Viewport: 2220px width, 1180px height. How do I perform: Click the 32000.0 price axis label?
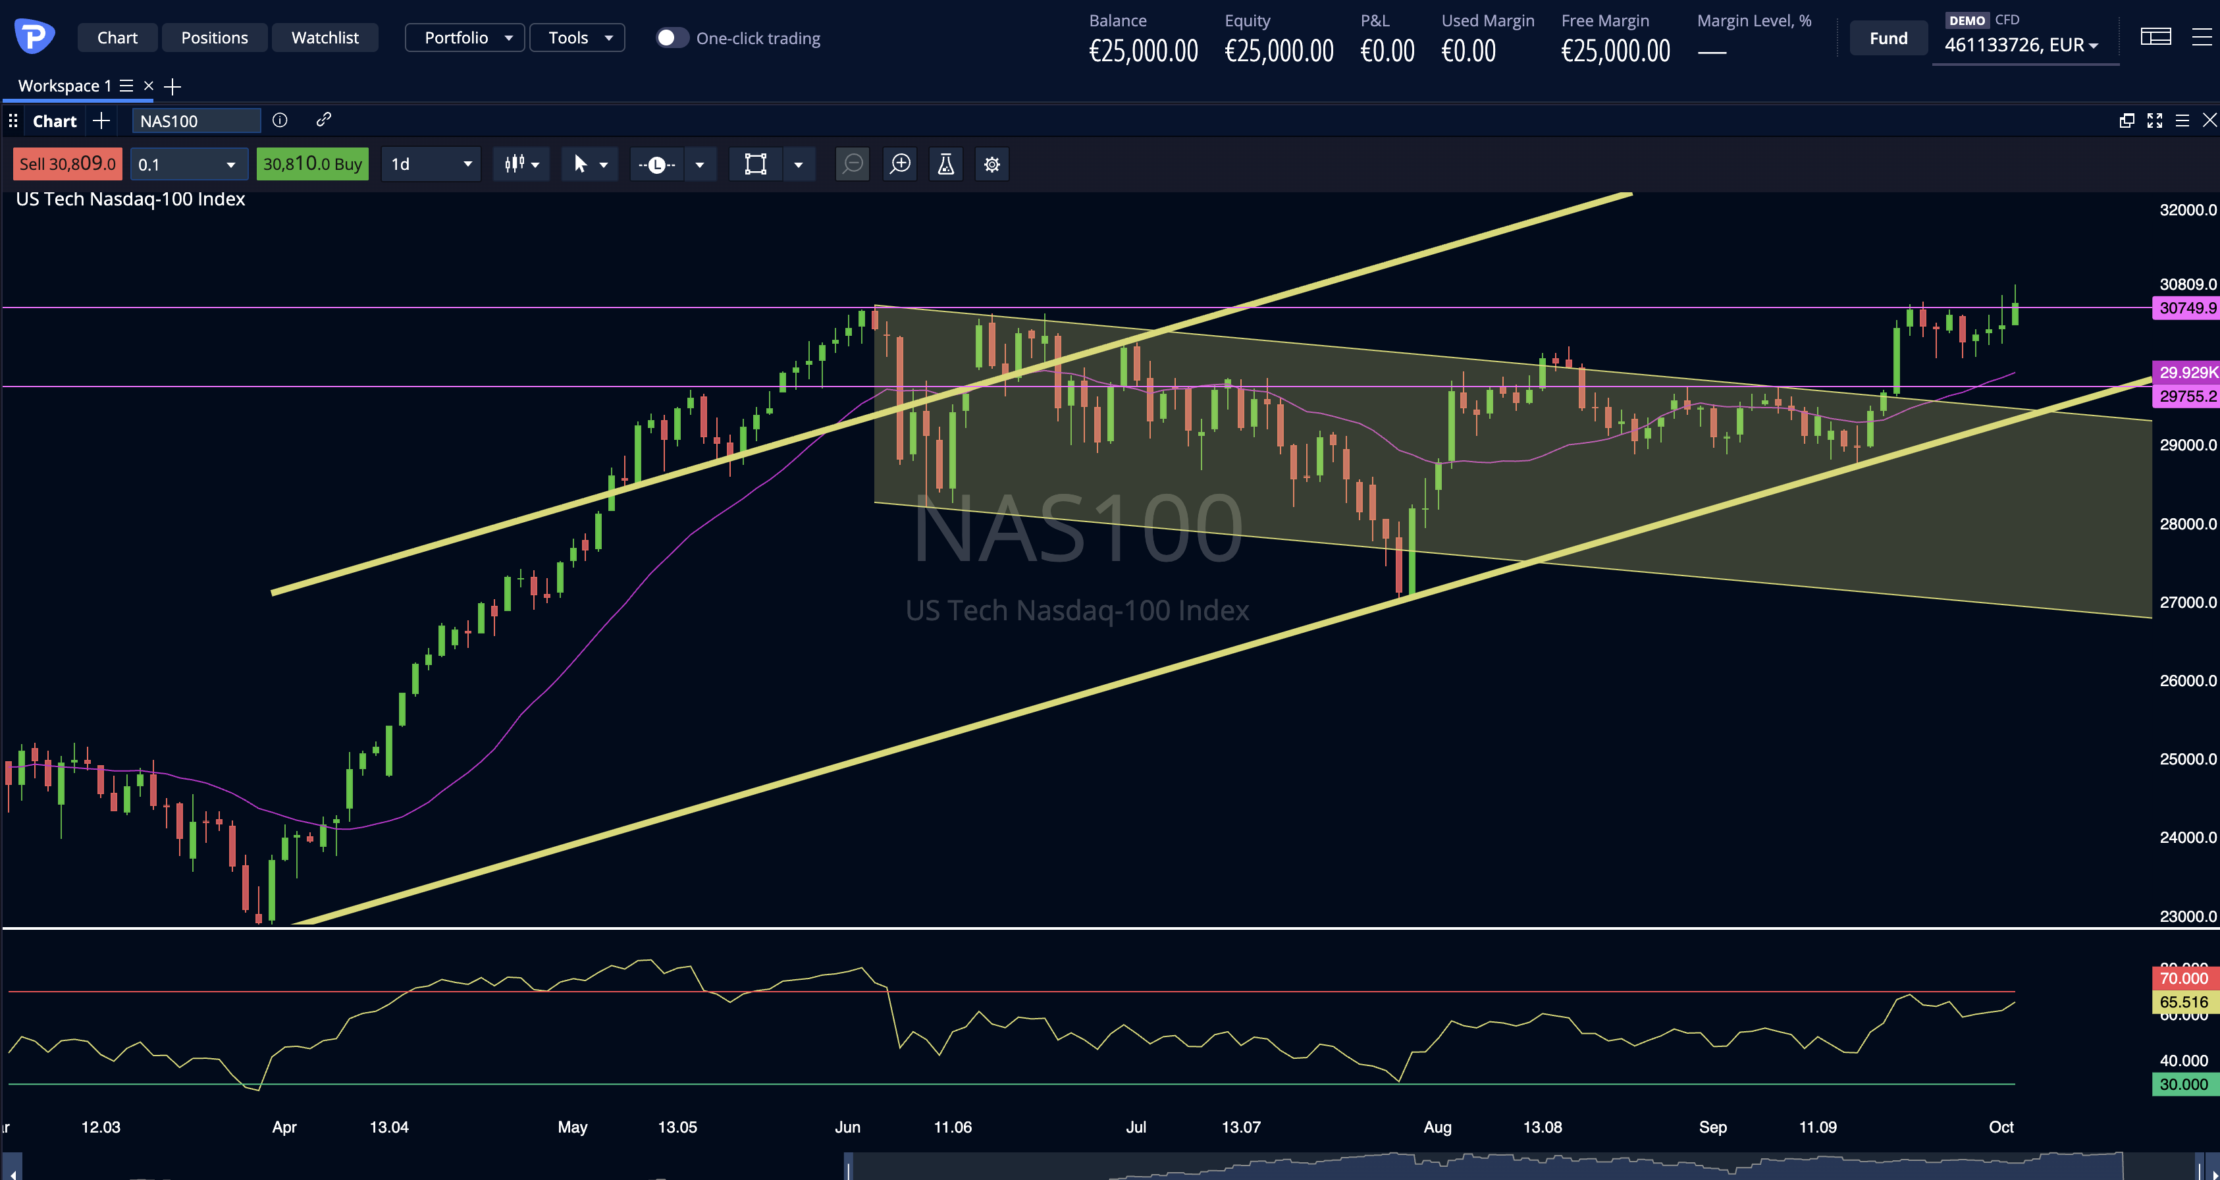point(2188,209)
